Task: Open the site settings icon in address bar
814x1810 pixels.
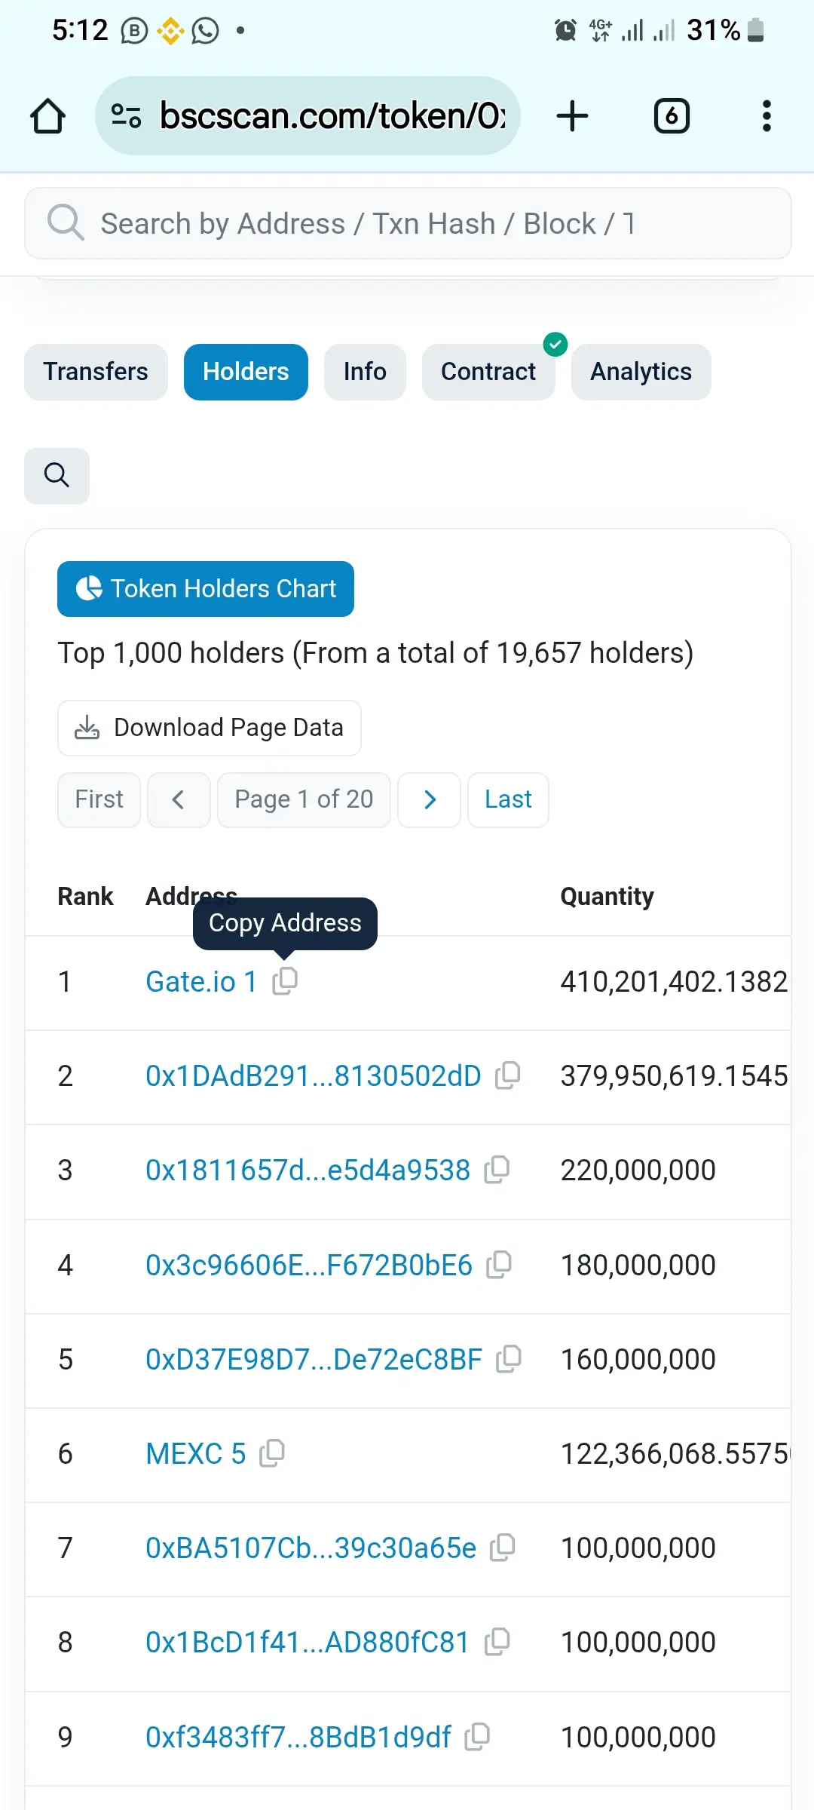Action: coord(126,116)
